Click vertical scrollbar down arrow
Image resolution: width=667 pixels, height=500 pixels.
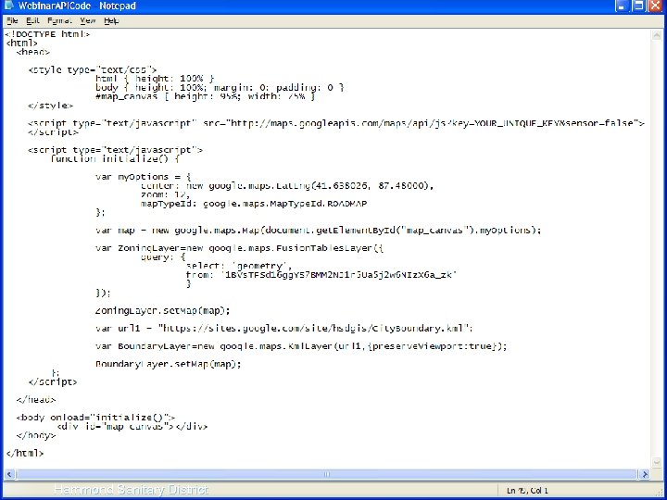[656, 462]
